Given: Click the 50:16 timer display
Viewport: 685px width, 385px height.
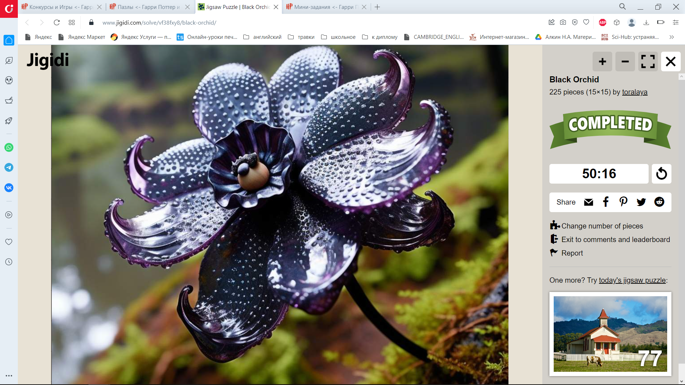Looking at the screenshot, I should pyautogui.click(x=599, y=174).
